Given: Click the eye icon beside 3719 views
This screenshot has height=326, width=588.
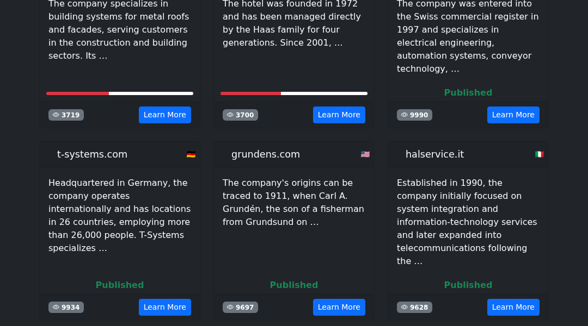Looking at the screenshot, I should pos(56,115).
